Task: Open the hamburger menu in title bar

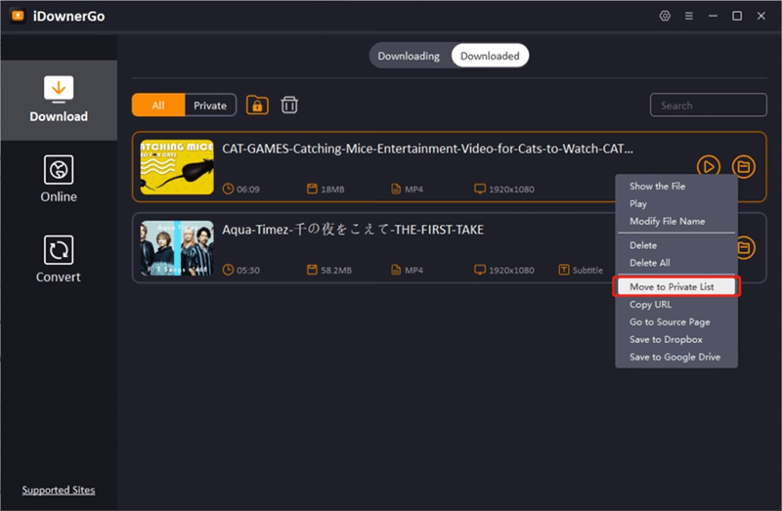Action: [689, 17]
